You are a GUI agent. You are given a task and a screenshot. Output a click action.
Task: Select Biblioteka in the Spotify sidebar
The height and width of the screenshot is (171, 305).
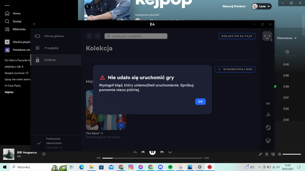pos(19,29)
